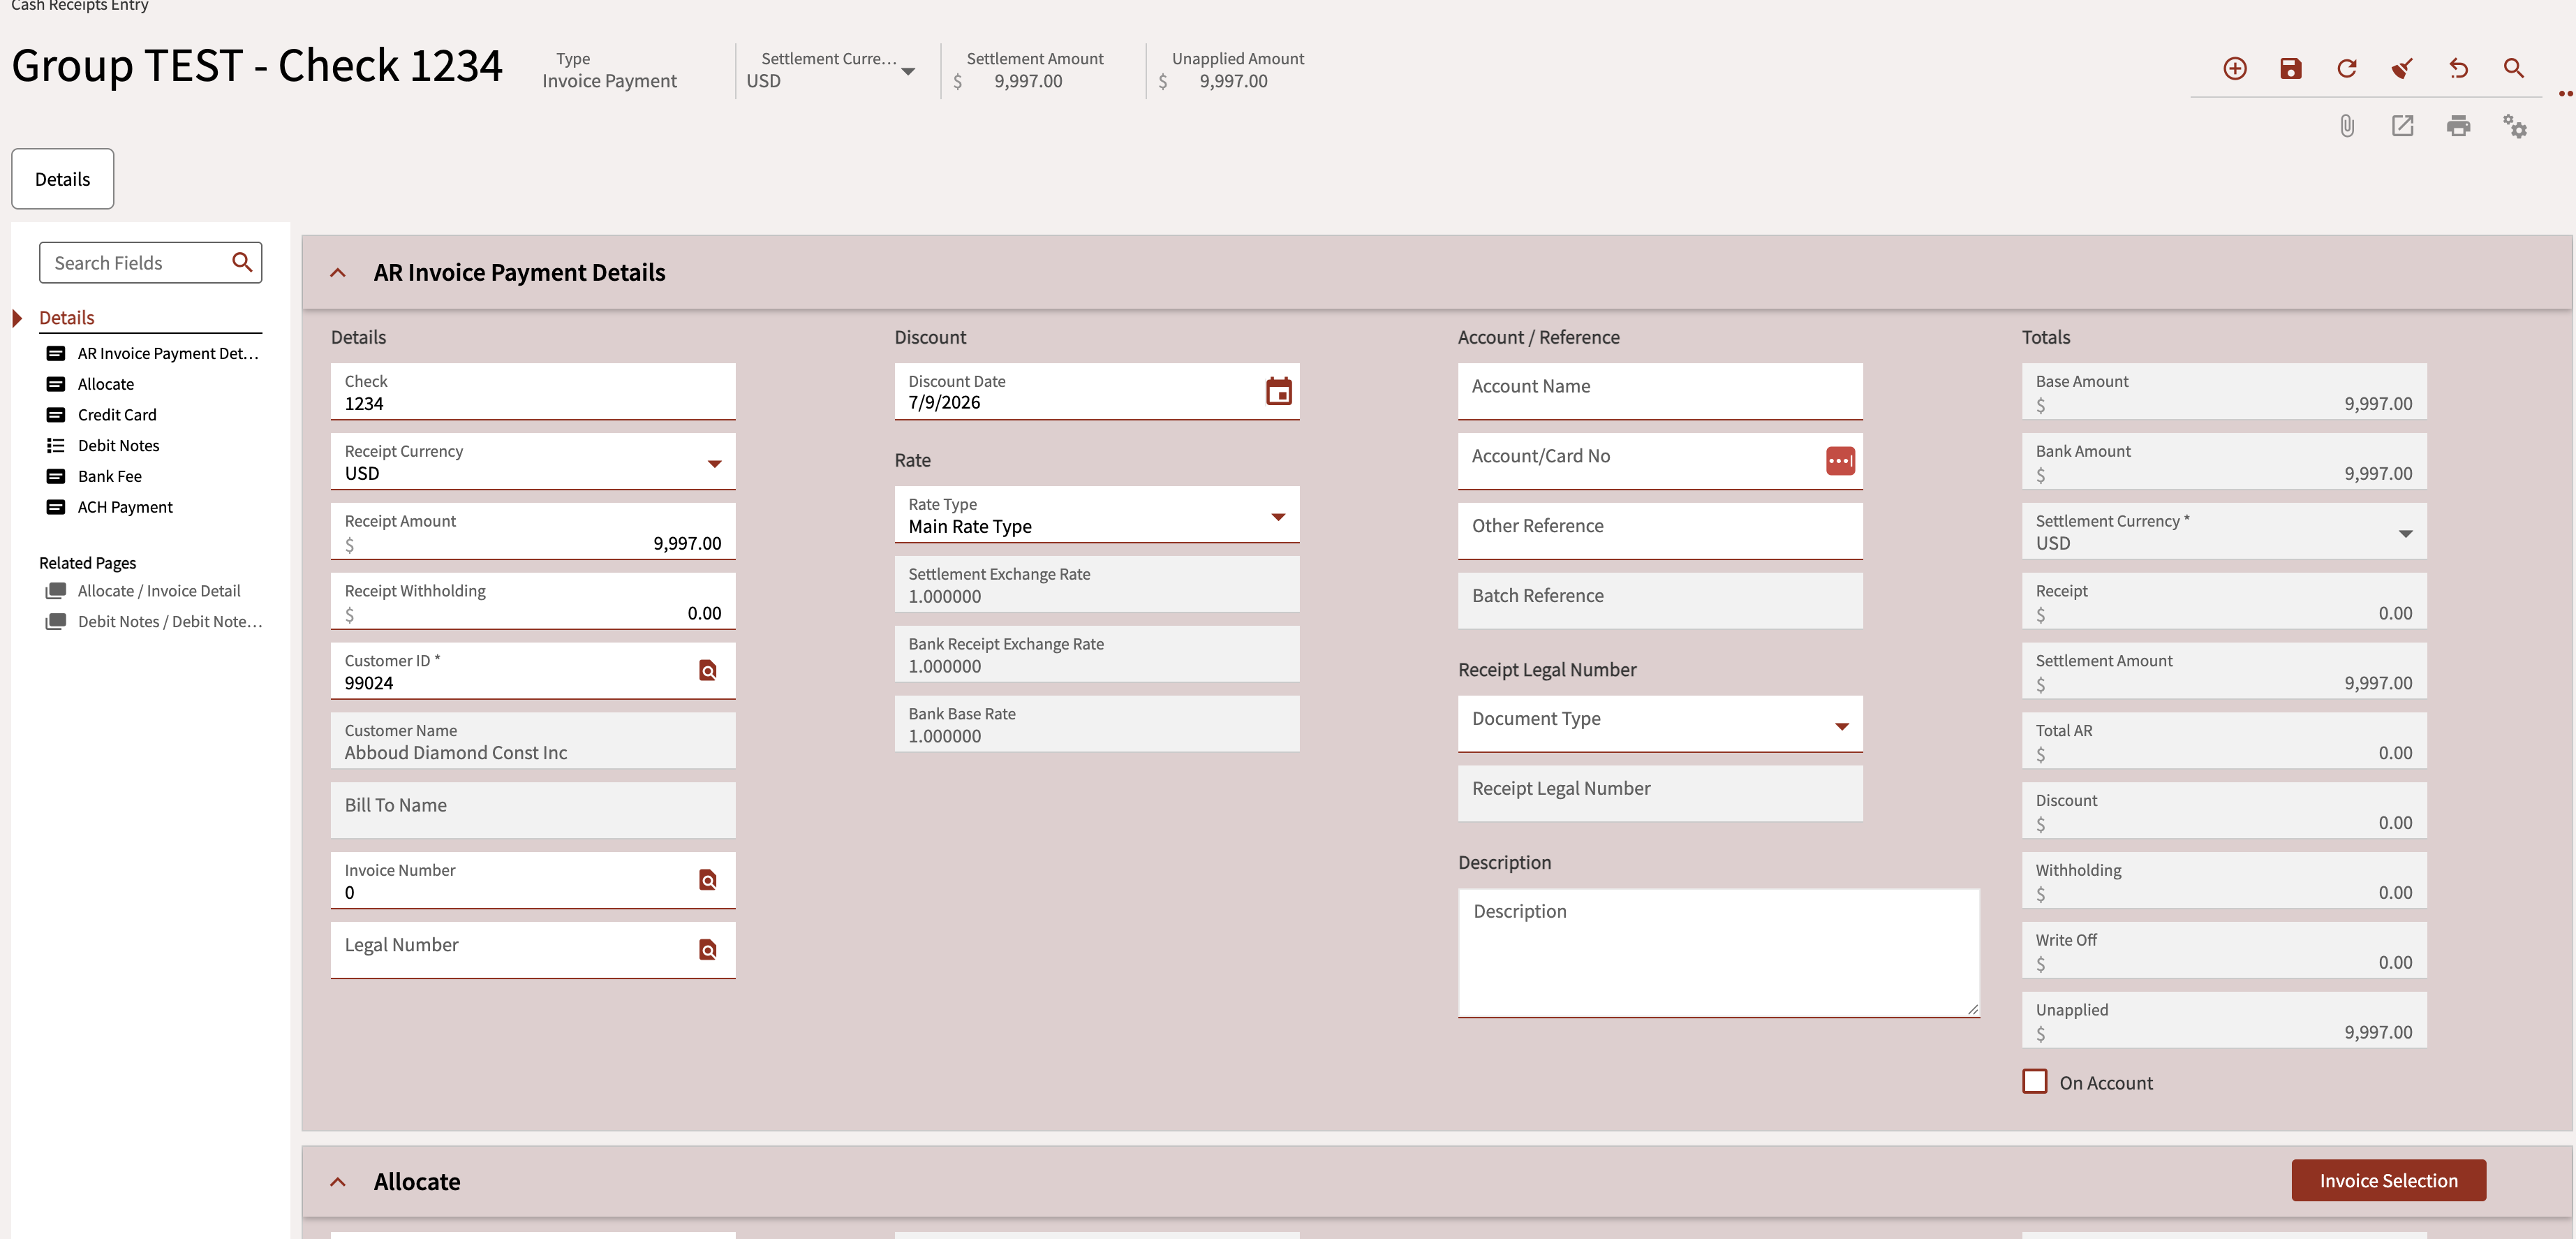Image resolution: width=2576 pixels, height=1239 pixels.
Task: Open the settings gears icon
Action: point(2514,126)
